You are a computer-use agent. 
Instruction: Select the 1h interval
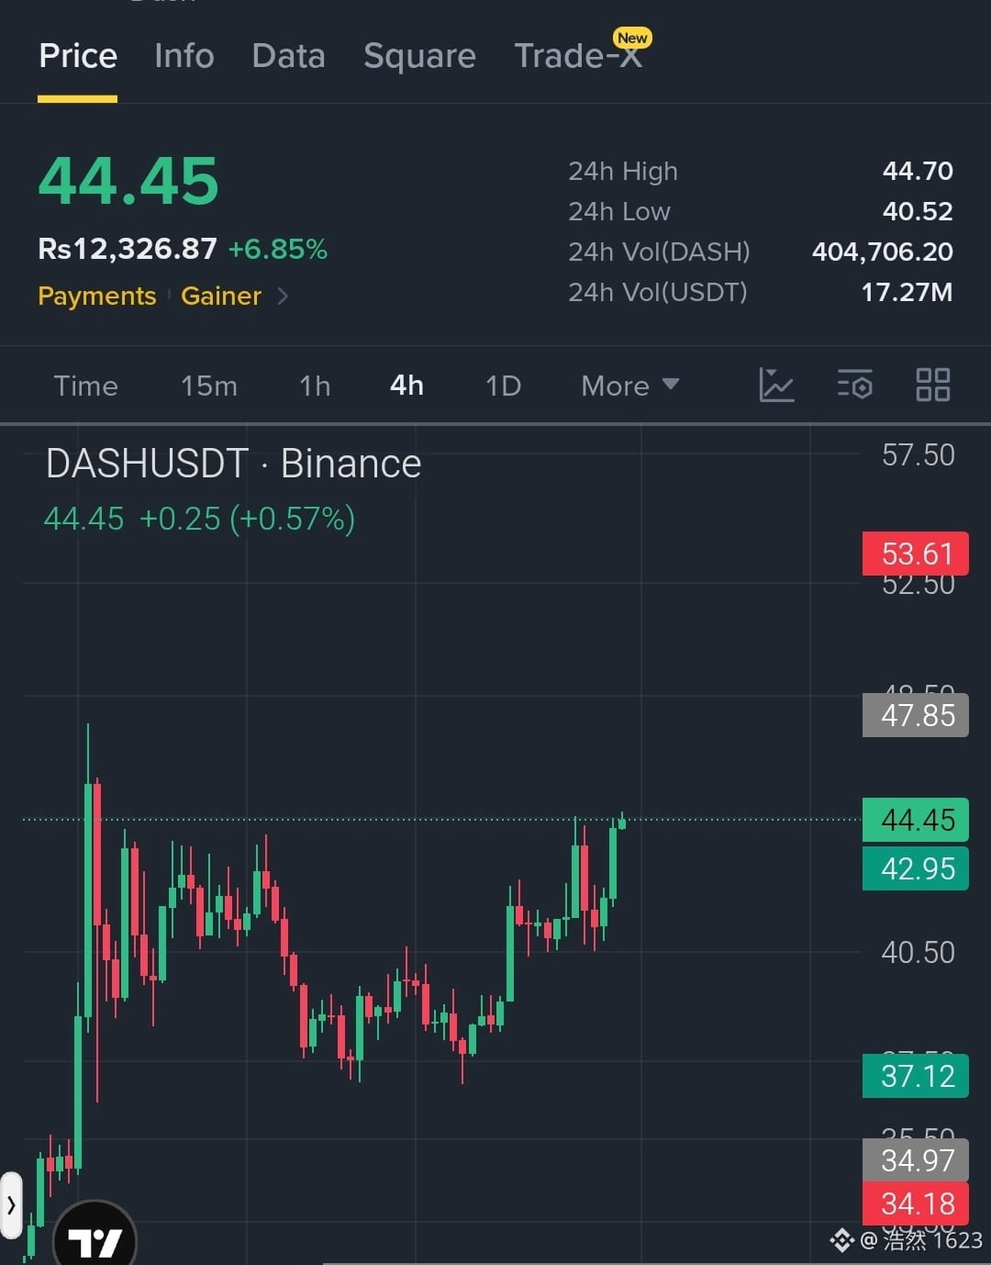315,386
